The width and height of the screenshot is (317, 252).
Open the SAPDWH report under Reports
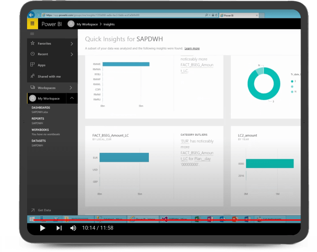pyautogui.click(x=37, y=123)
